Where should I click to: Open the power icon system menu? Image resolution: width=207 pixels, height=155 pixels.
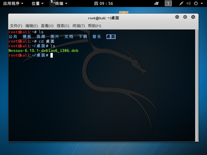197,3
